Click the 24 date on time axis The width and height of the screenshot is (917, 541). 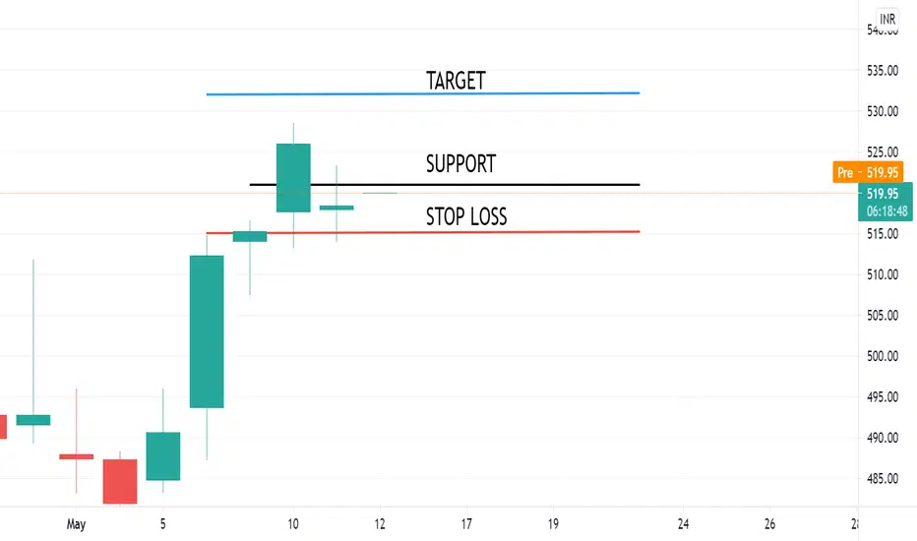[x=683, y=524]
